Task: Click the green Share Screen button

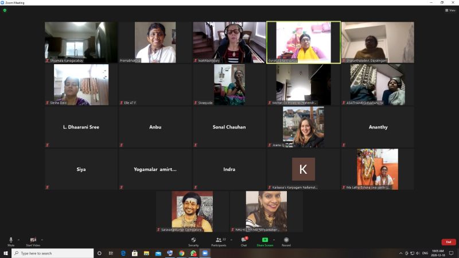Action: pos(264,240)
